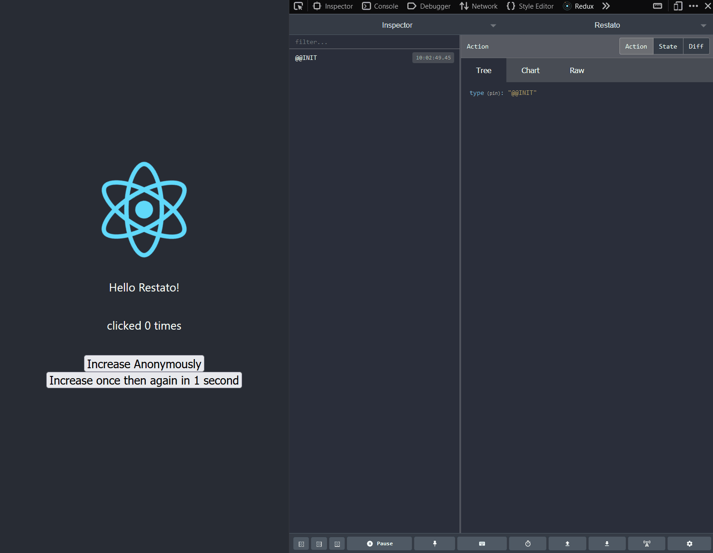Click the lock changes pin icon
The height and width of the screenshot is (553, 713).
[x=435, y=543]
